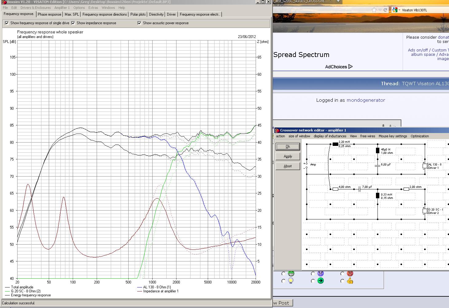Screen dimensions: 449x308
Task: Switch to Max. SPL tab
Action: pos(72,14)
